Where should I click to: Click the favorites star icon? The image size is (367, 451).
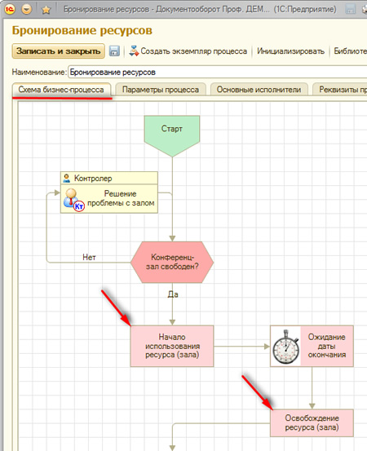[x=46, y=10]
